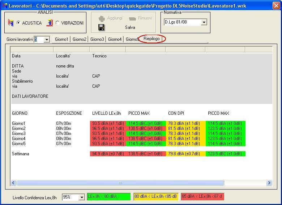This screenshot has width=282, height=205.
Task: Click Giorno4's 81.5 dBA DPI cell
Action: (185, 138)
